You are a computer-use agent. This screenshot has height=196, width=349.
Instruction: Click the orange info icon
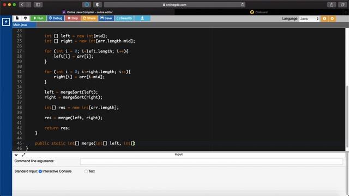point(324,19)
